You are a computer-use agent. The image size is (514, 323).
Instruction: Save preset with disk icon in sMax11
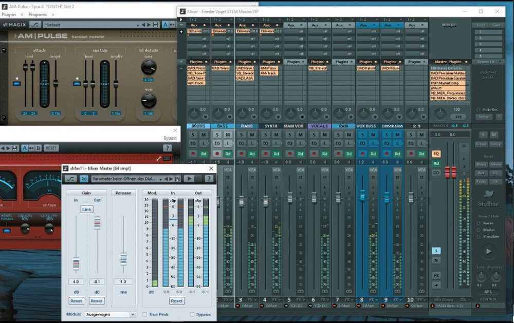(x=177, y=179)
